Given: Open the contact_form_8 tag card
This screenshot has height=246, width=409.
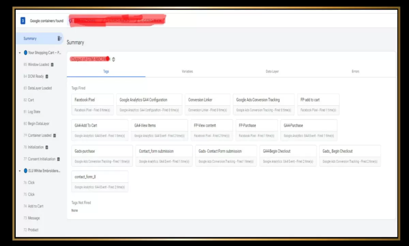Looking at the screenshot, I should pyautogui.click(x=100, y=182).
